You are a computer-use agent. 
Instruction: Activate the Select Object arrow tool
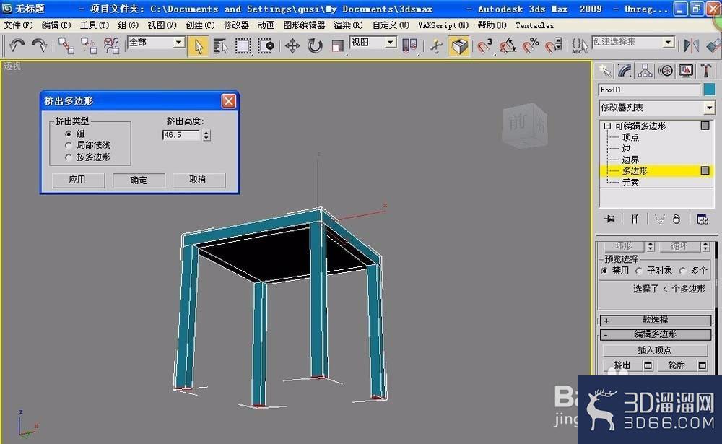tap(199, 46)
